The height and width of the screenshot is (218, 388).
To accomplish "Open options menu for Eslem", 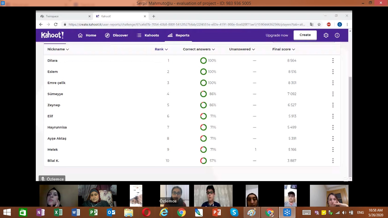I will pos(333,72).
